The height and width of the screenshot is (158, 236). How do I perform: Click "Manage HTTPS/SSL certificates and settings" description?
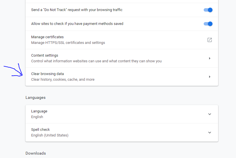(x=68, y=43)
